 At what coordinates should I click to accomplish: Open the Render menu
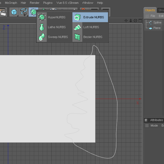34,3
